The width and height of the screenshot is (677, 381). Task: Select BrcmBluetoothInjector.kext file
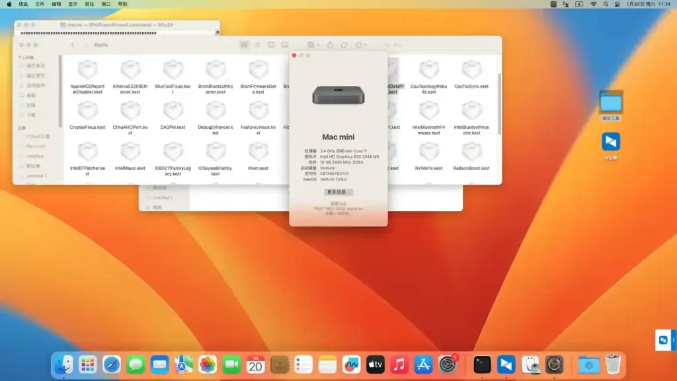click(x=216, y=77)
